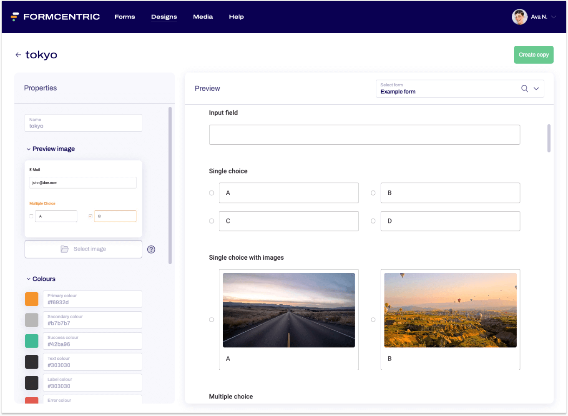The width and height of the screenshot is (568, 416).
Task: Select radio button for option D
Action: tap(373, 221)
